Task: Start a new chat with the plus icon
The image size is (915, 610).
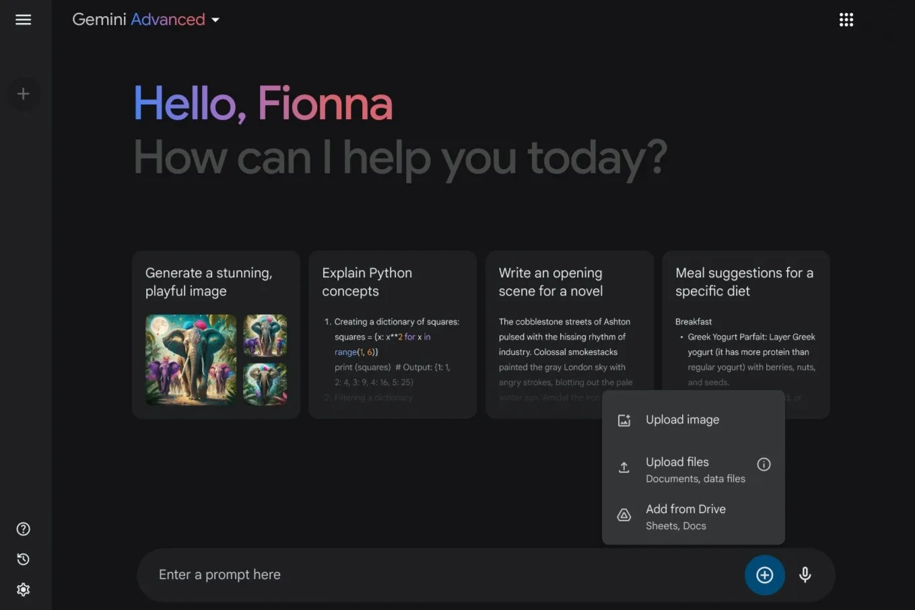Action: 23,94
